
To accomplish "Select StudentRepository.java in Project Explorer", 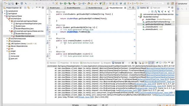I will click(x=25, y=29).
